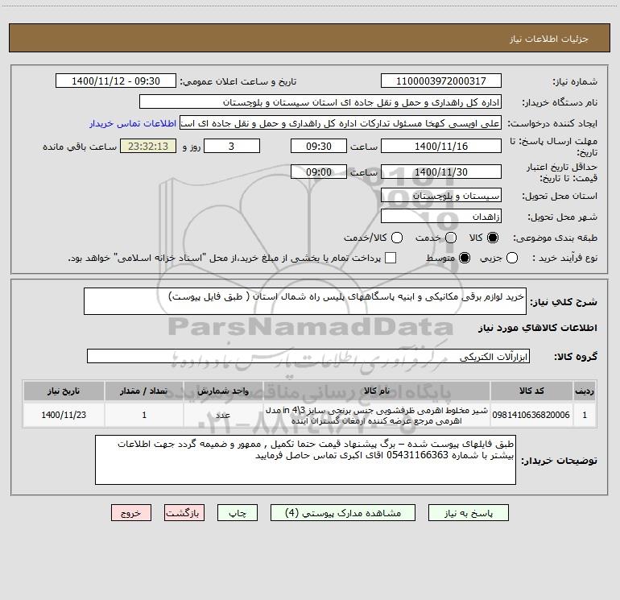Click the تاریخ نیاز column header

click(64, 391)
